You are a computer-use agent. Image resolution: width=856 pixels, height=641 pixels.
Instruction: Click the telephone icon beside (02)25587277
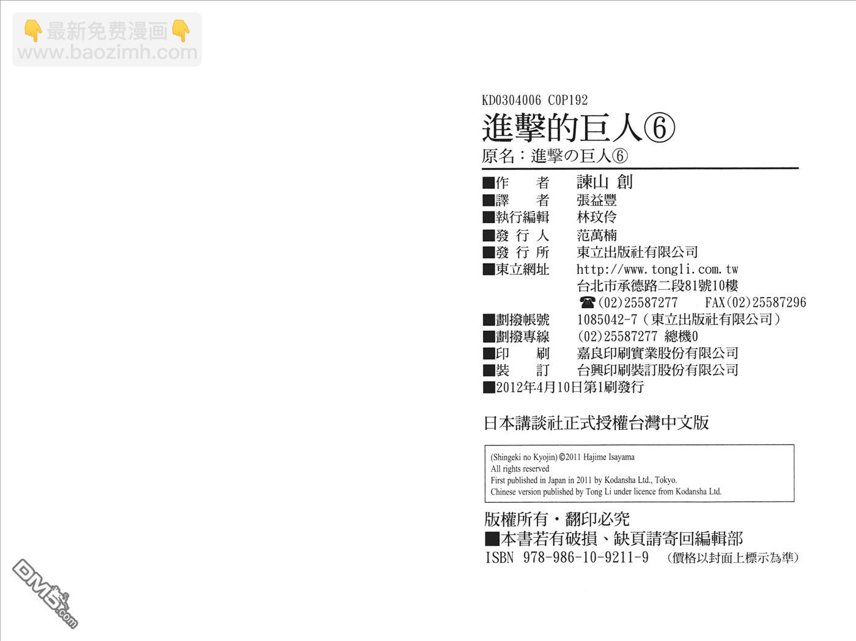coord(588,302)
